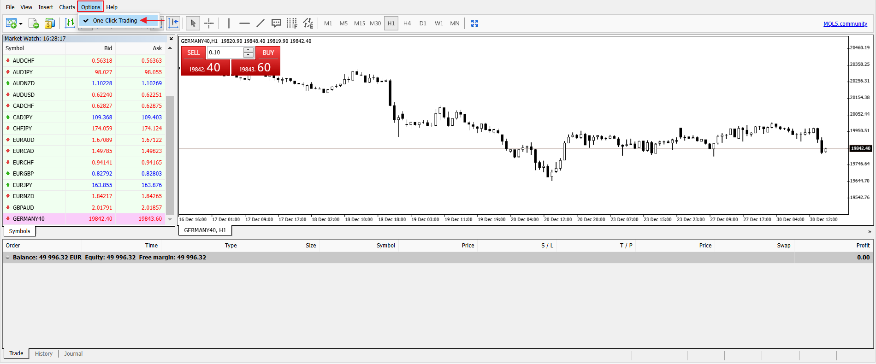Switch to the History tab
Screen dimensions: 876x364
coord(44,354)
